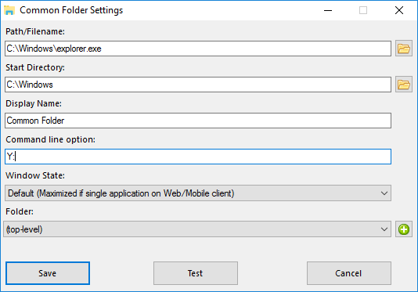Cancel the Common Folder Settings dialog

[x=349, y=273]
